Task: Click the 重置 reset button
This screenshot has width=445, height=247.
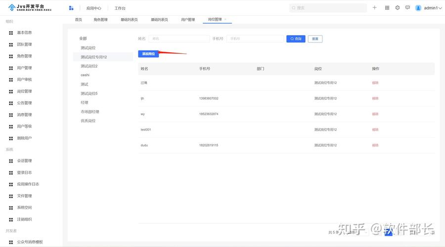Action: point(315,39)
